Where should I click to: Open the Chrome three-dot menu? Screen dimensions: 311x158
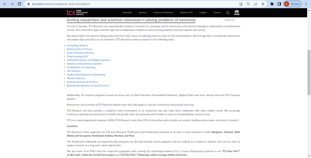[x=306, y=4]
